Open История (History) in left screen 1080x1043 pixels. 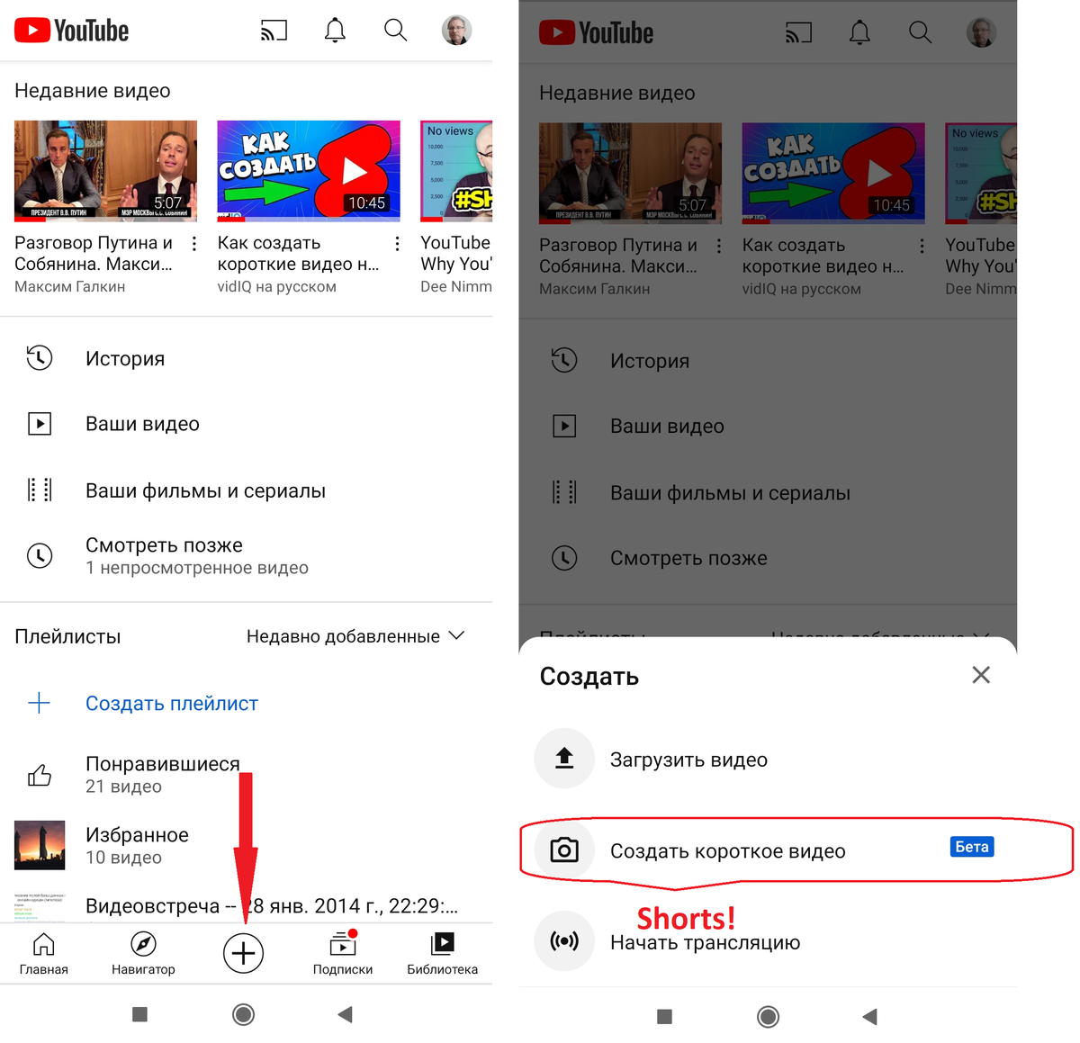tap(246, 358)
